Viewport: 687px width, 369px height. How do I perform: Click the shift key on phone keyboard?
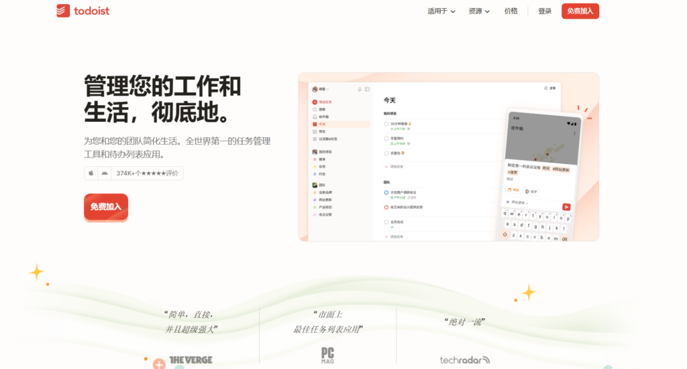point(505,234)
